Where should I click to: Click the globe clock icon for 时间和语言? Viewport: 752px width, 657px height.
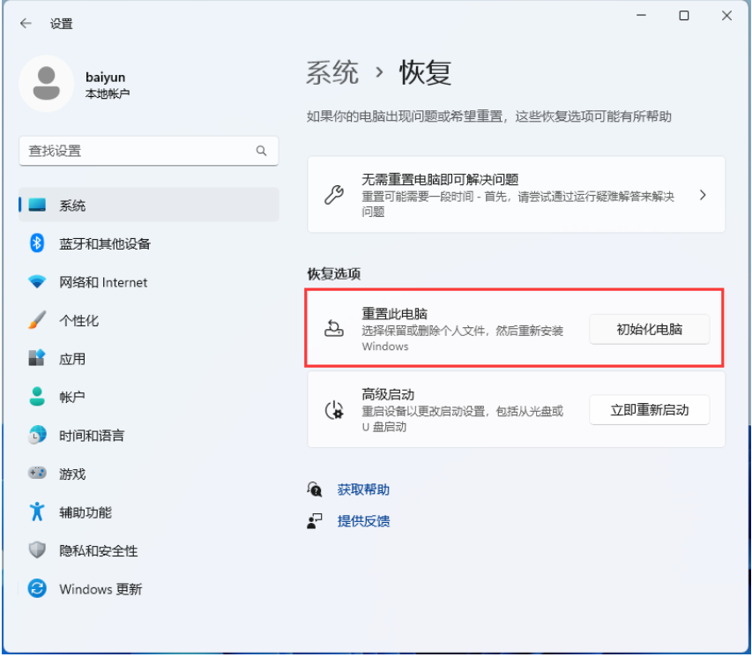point(37,436)
